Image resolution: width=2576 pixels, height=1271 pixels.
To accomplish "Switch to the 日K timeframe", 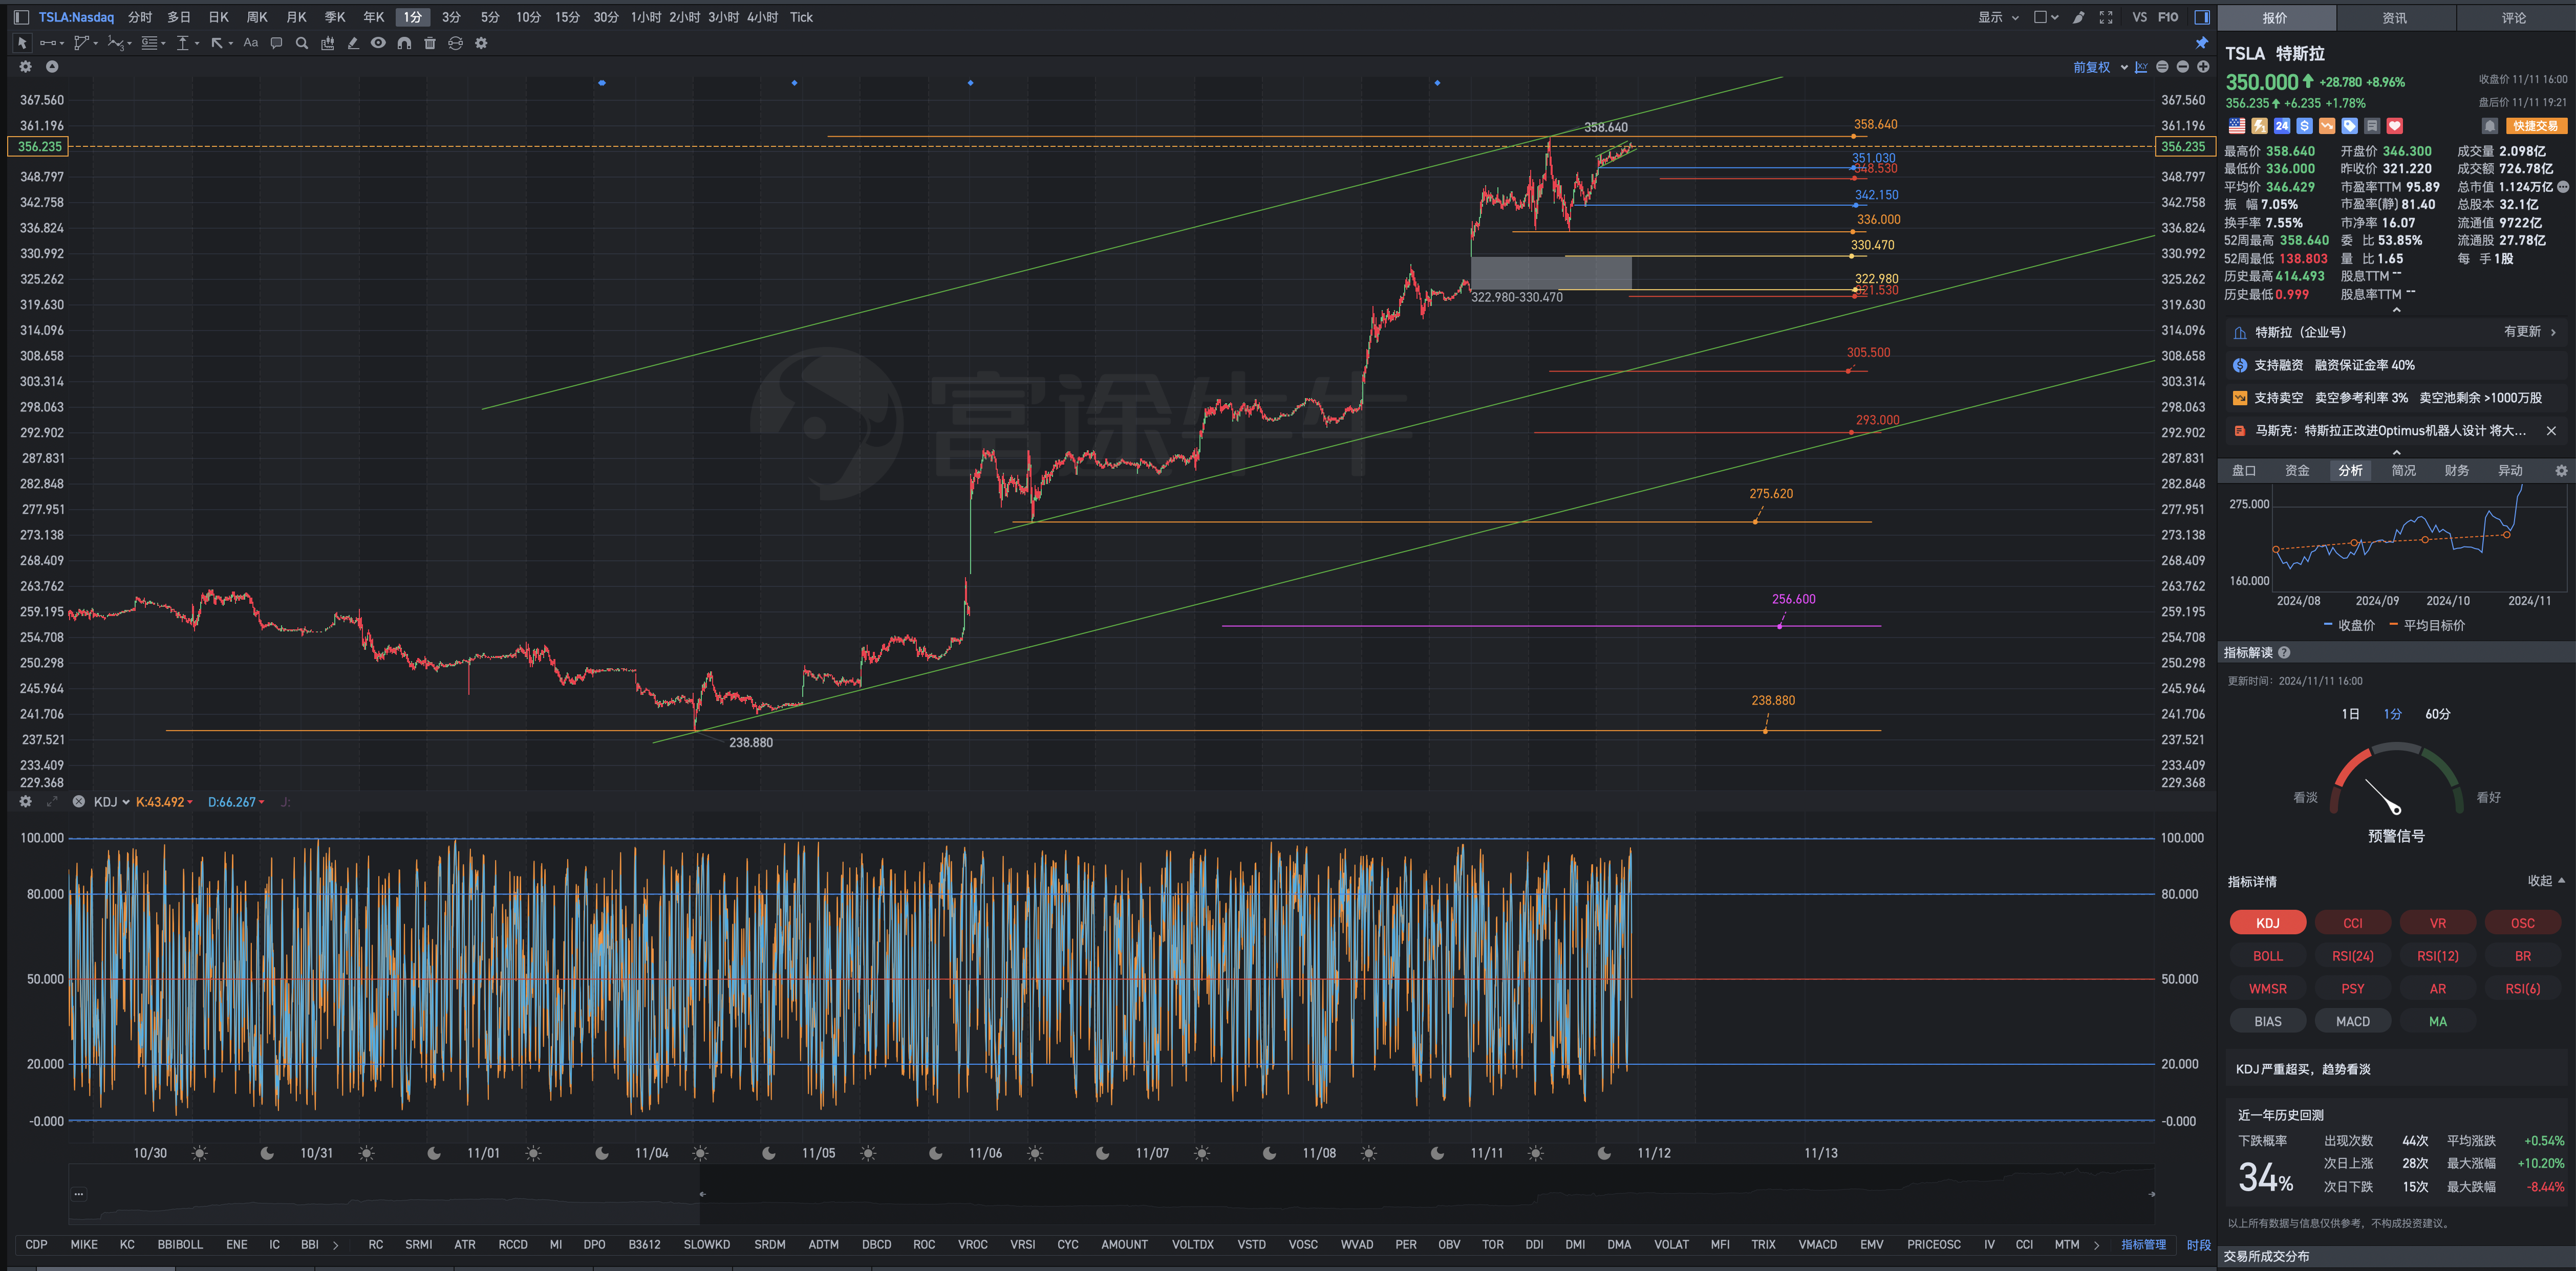I will [219, 17].
